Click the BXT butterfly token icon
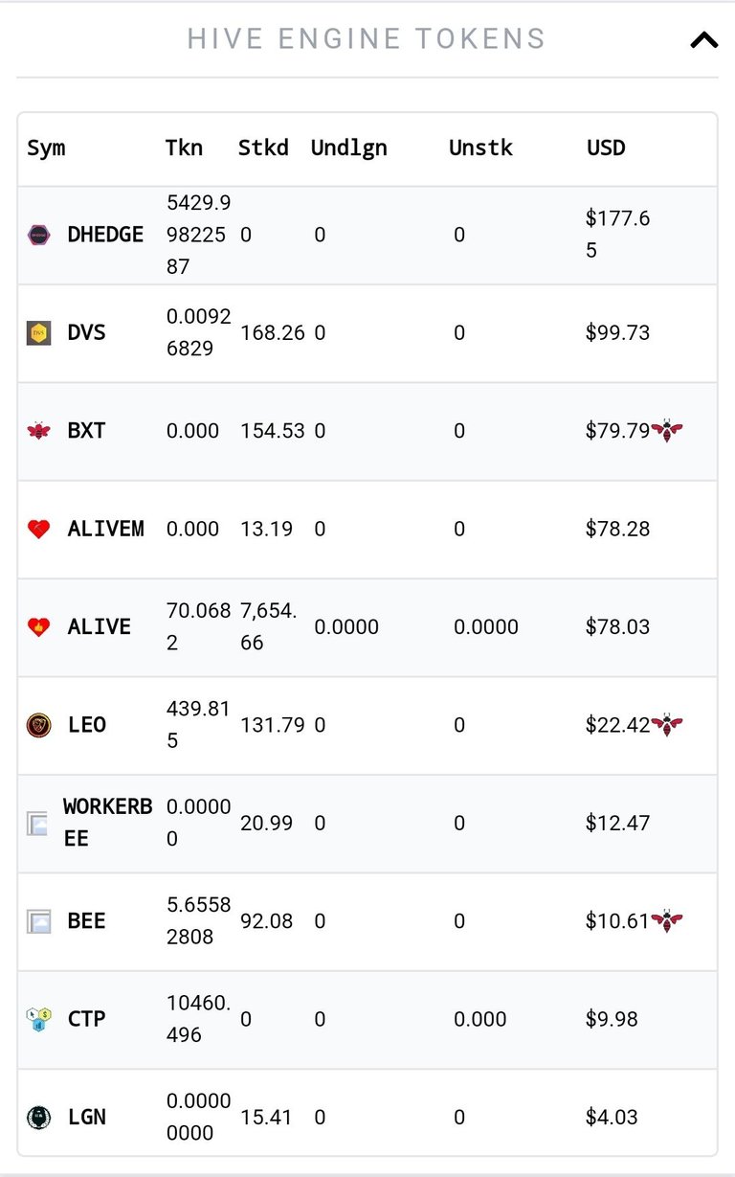Screen dimensions: 735x1177 coord(38,431)
